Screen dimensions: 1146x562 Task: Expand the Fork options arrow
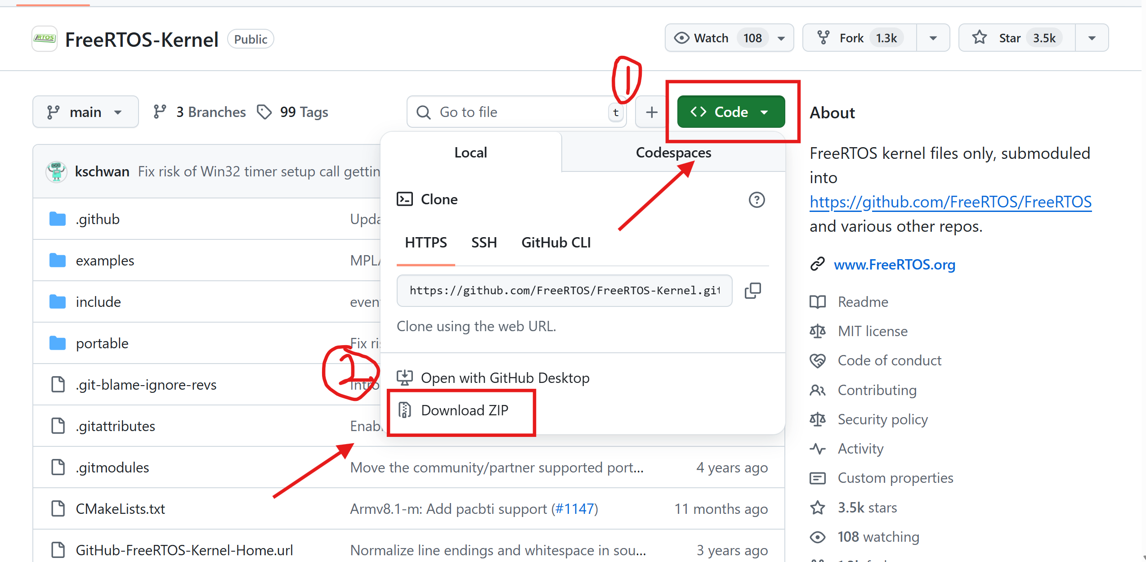(933, 38)
